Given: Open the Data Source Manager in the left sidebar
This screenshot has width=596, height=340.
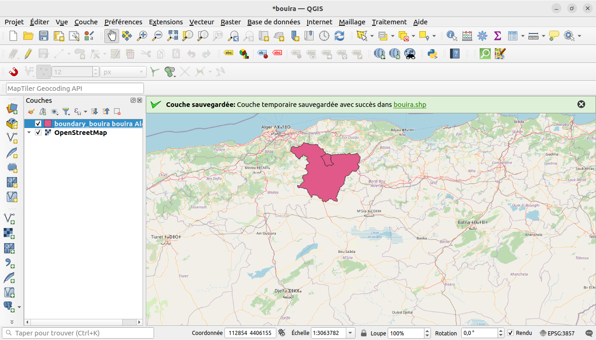Looking at the screenshot, I should coord(11,109).
